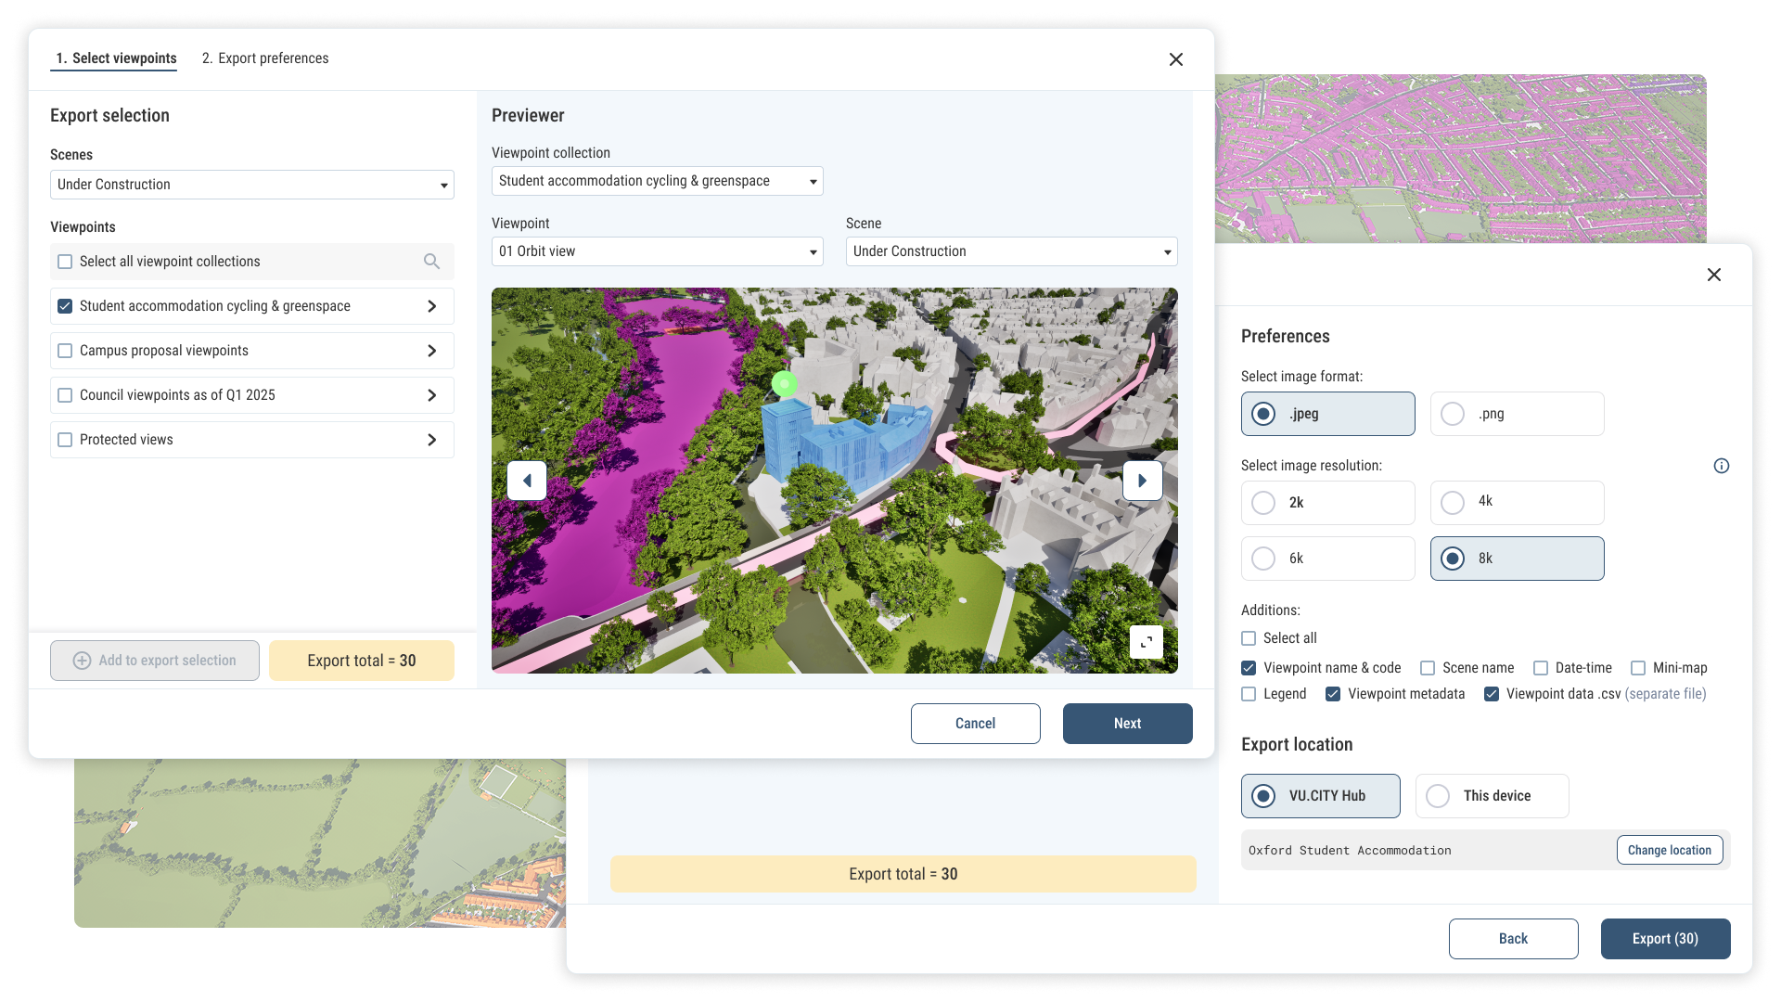Check Council viewpoints as of Q1 2025

65,395
